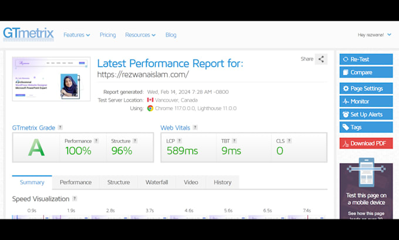Image resolution: width=399 pixels, height=240 pixels.
Task: Click the Speed Visualization help icon
Action: (x=75, y=198)
